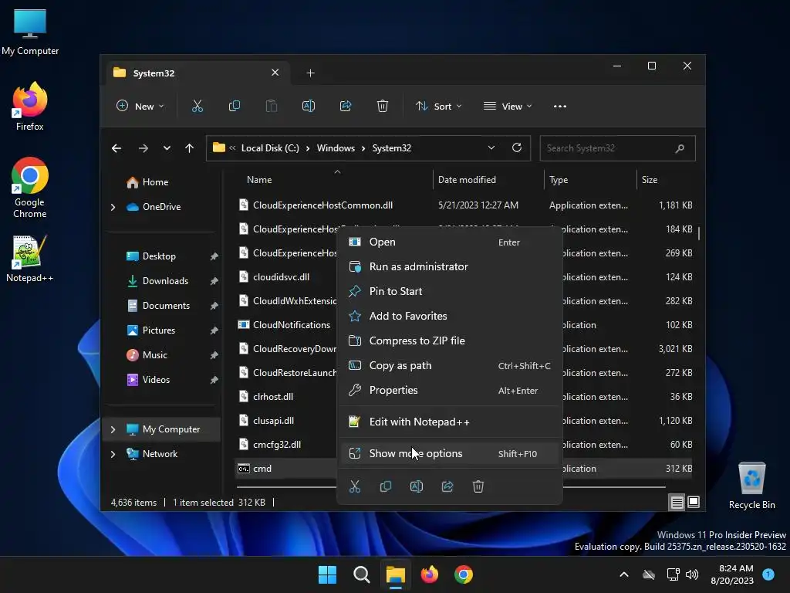Image resolution: width=790 pixels, height=593 pixels.
Task: Click Cut icon in context menu bottom row
Action: coord(355,486)
